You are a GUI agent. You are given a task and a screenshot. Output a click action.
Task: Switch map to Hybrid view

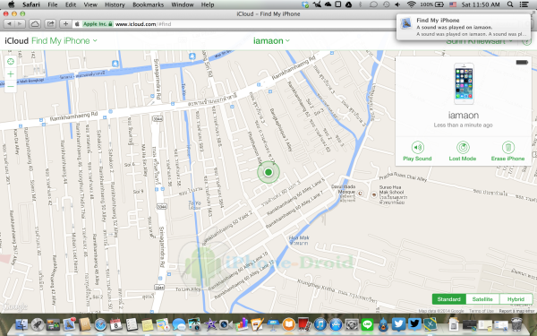pyautogui.click(x=516, y=299)
